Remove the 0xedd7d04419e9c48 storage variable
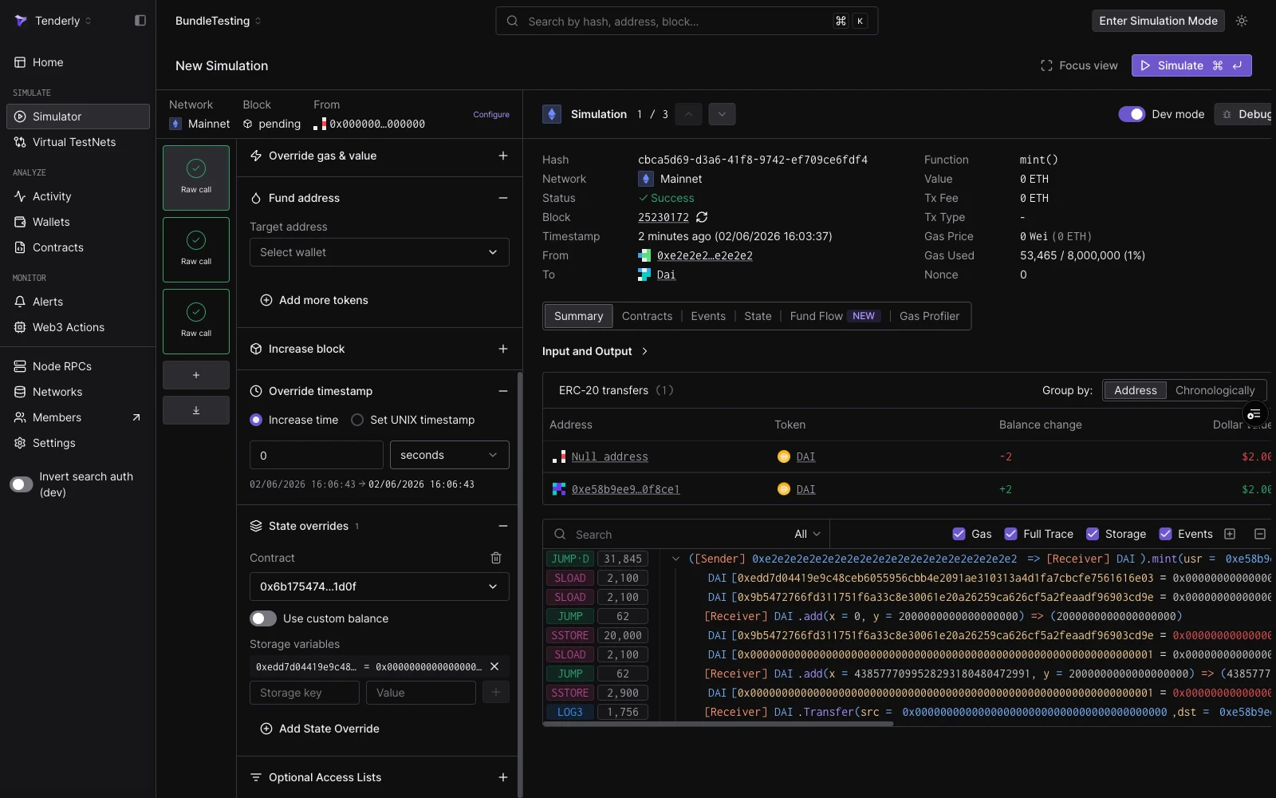 494,666
